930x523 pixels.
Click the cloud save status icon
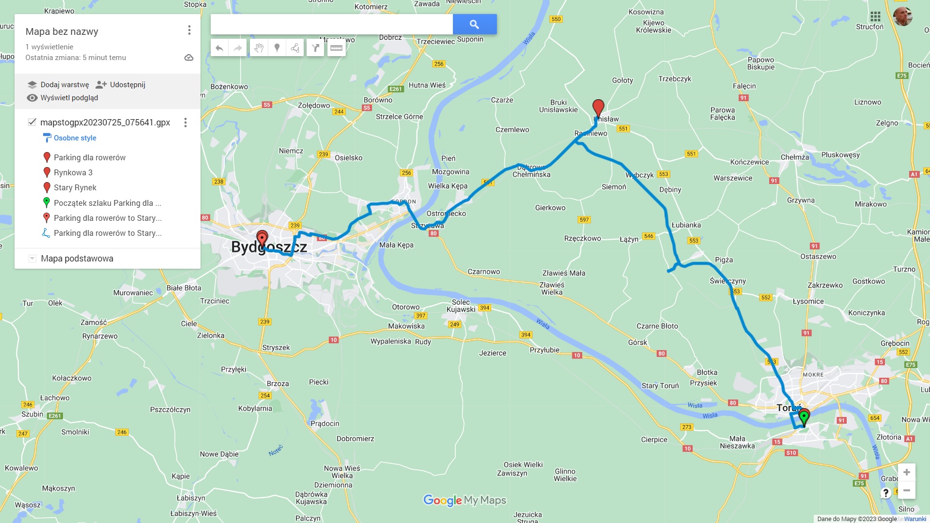point(189,58)
